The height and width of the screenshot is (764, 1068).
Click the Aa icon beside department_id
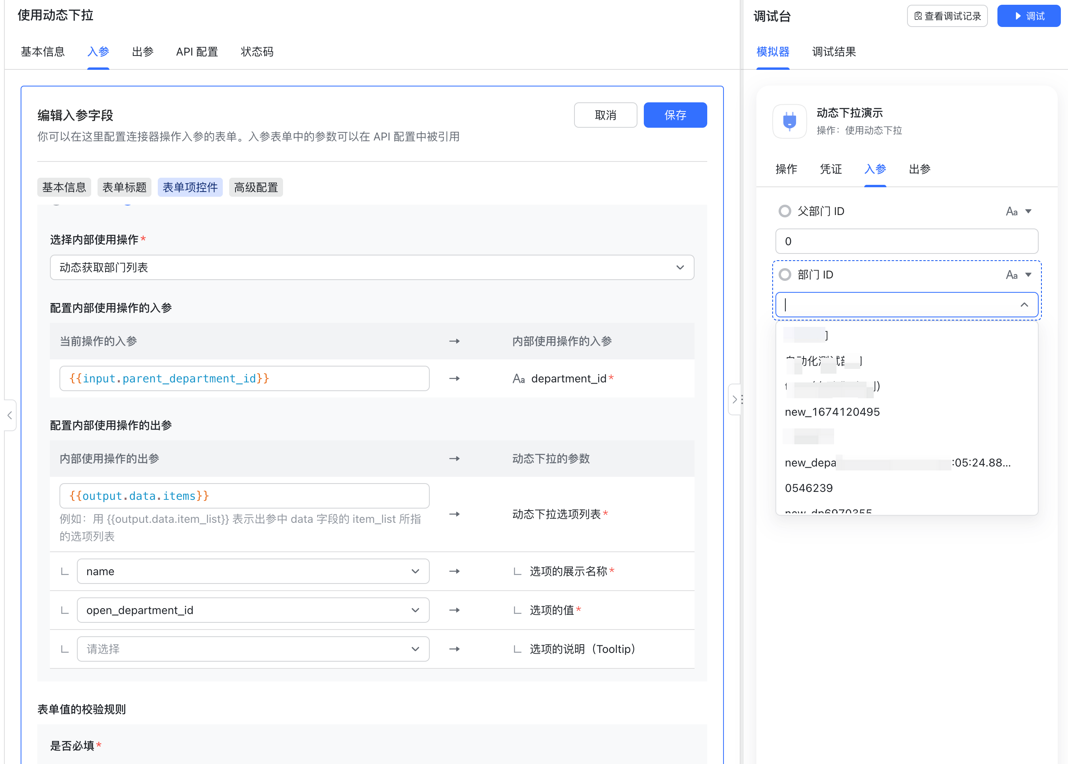pyautogui.click(x=519, y=379)
